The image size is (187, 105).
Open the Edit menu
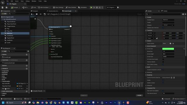12,1
